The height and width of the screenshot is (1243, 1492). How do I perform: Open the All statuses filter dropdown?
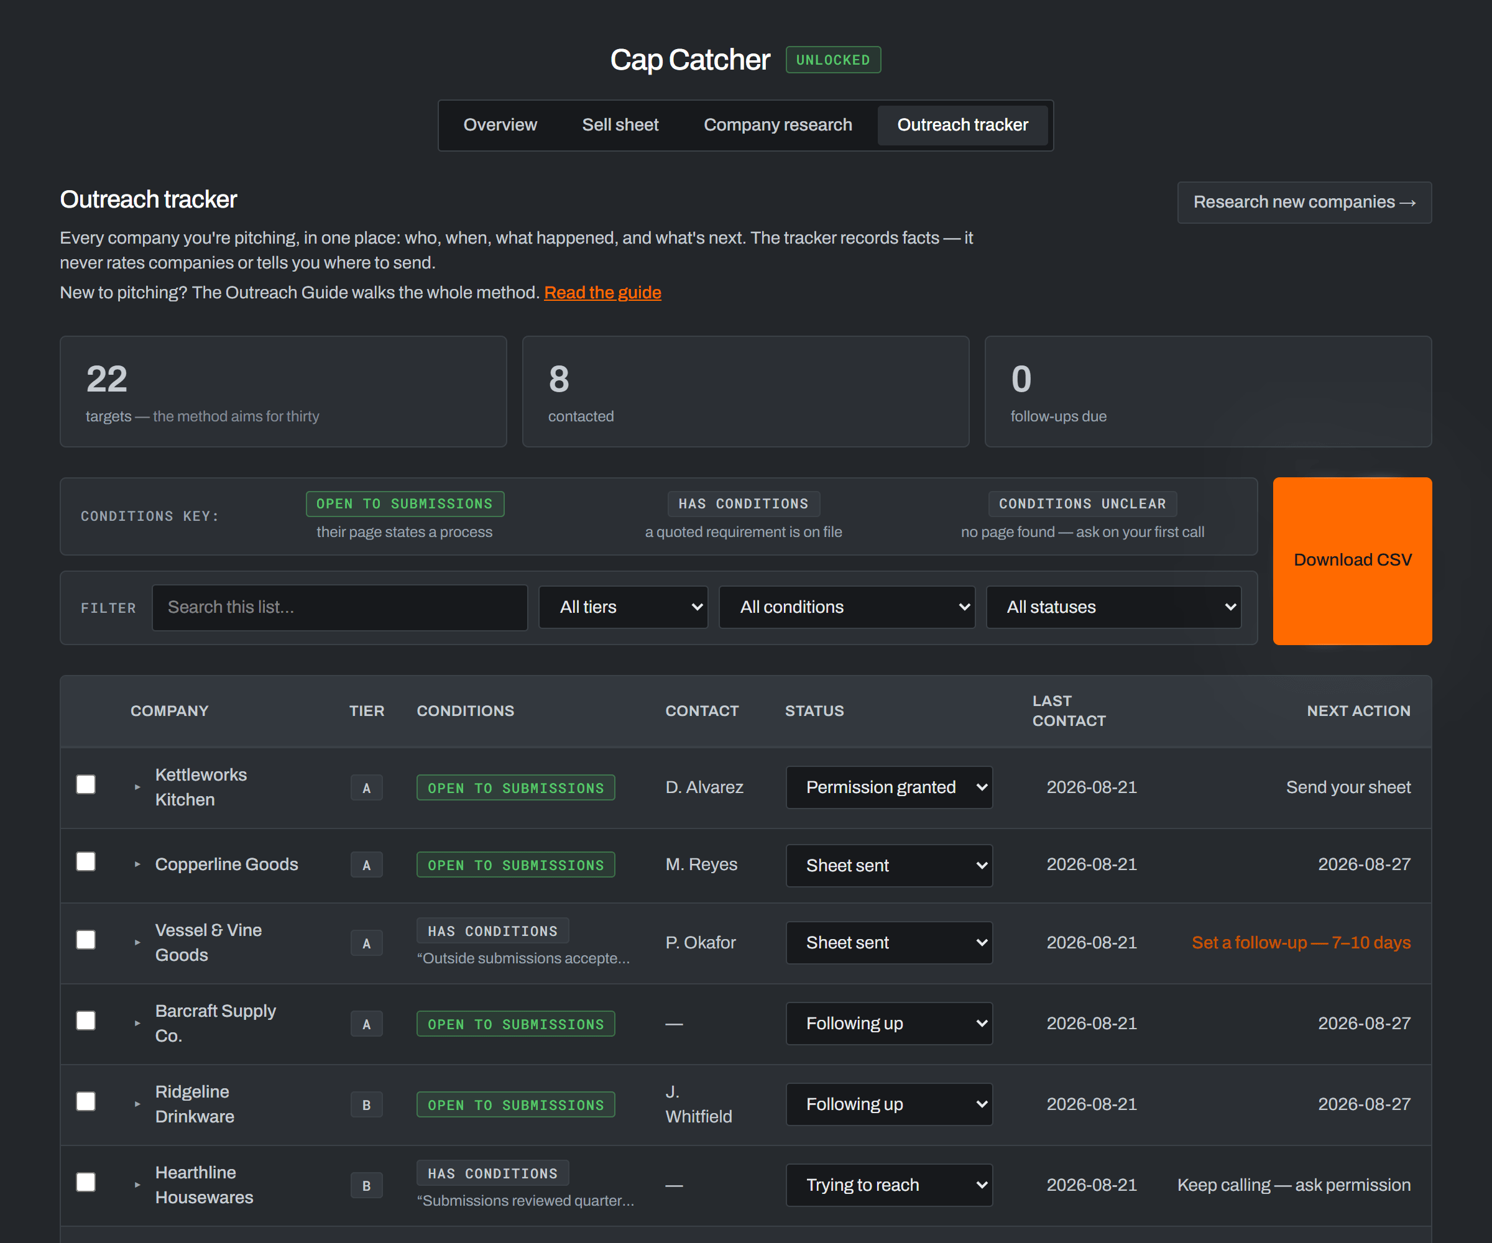1113,607
